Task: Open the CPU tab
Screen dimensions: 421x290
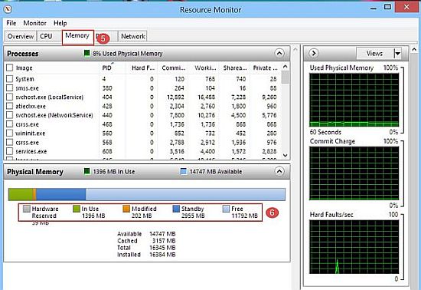Action: click(46, 36)
